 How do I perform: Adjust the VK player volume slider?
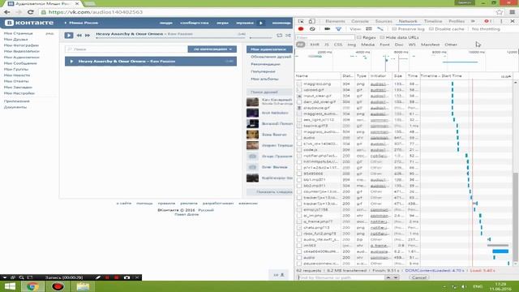(261, 38)
